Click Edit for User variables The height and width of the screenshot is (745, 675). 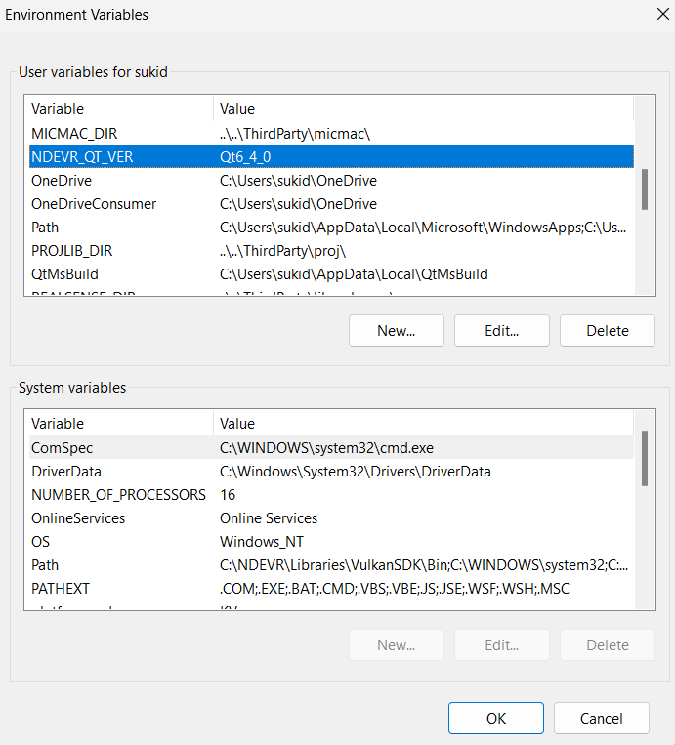click(501, 330)
